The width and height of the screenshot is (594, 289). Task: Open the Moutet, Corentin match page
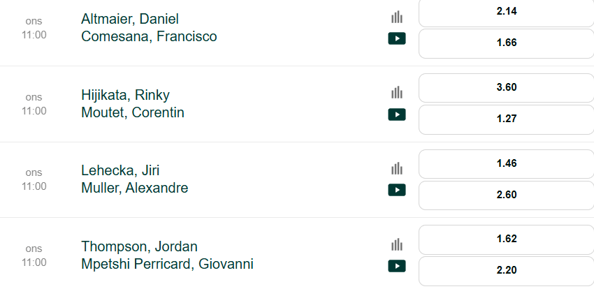click(133, 112)
